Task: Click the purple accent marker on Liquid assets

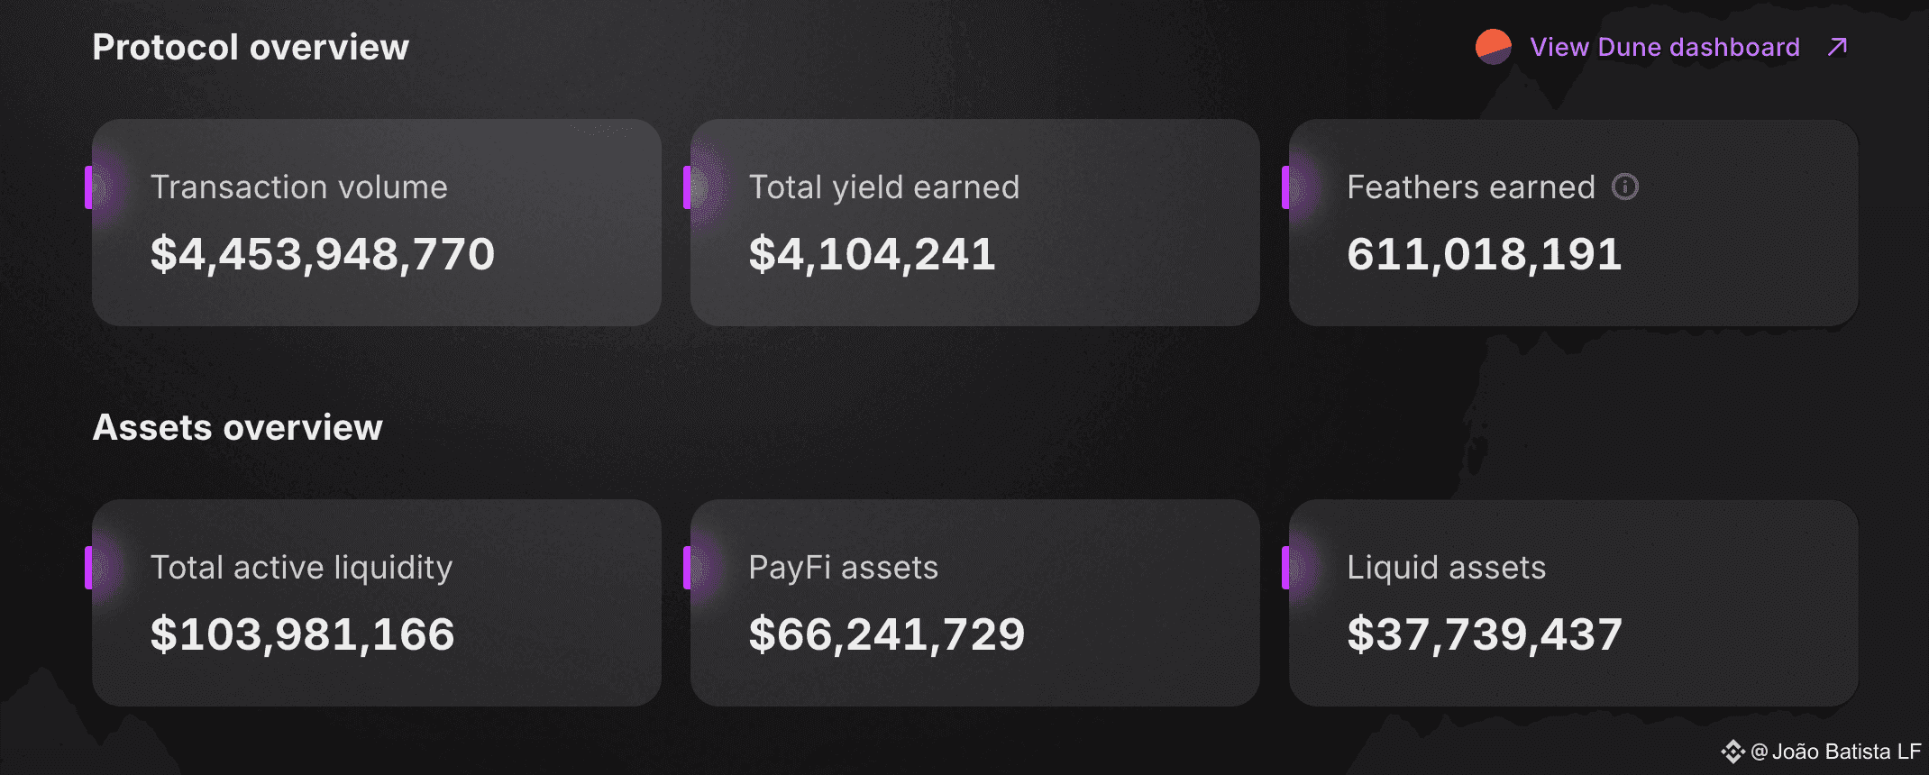Action: [1286, 568]
